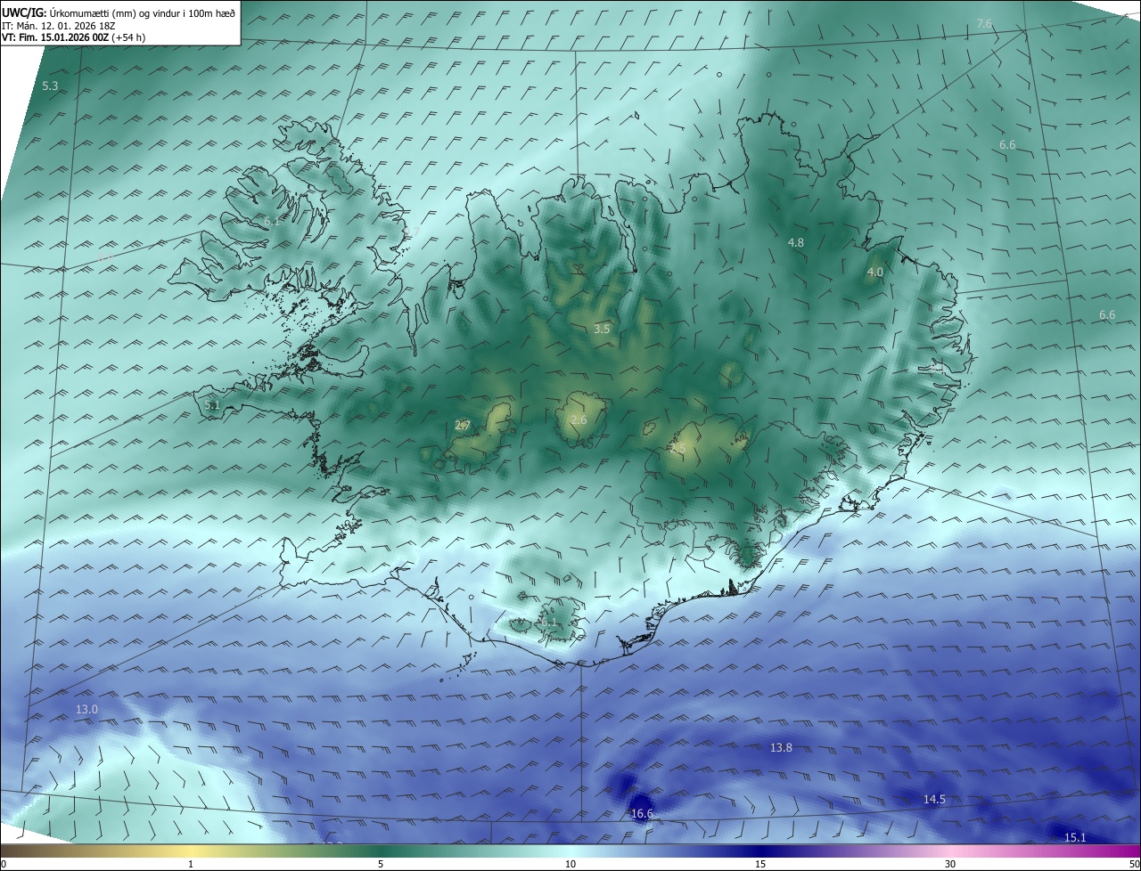
Task: Click the map value label 2.6 on the glacier
Action: (x=579, y=420)
